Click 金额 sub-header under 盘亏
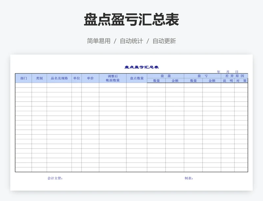This screenshot has height=201, width=263. [212, 81]
